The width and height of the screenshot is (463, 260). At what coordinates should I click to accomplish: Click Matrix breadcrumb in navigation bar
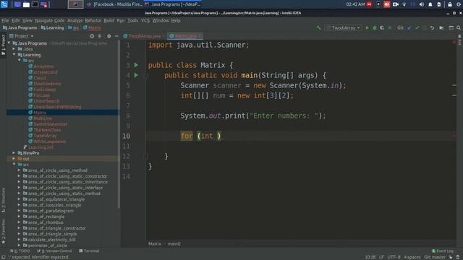point(92,27)
